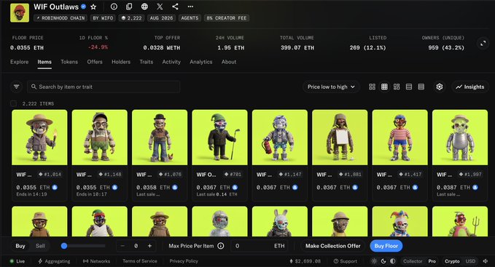Open the Items tab
This screenshot has width=495, height=267.
44,62
